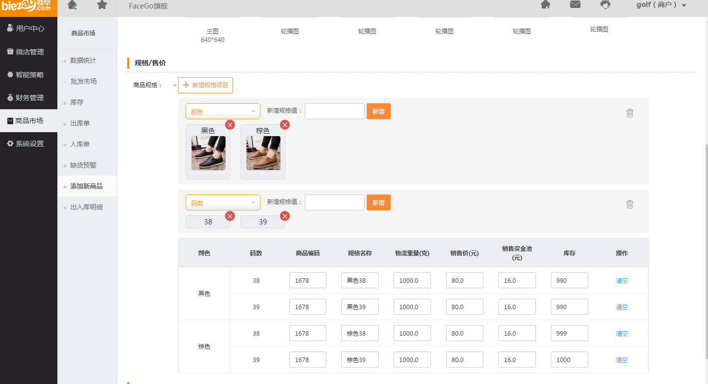Delete the 颜色 spec group via trash icon
Screen dimensions: 708x384
click(x=630, y=113)
